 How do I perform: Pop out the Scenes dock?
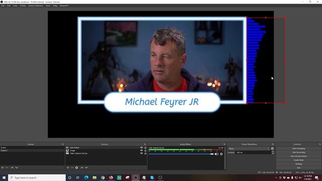pos(62,144)
